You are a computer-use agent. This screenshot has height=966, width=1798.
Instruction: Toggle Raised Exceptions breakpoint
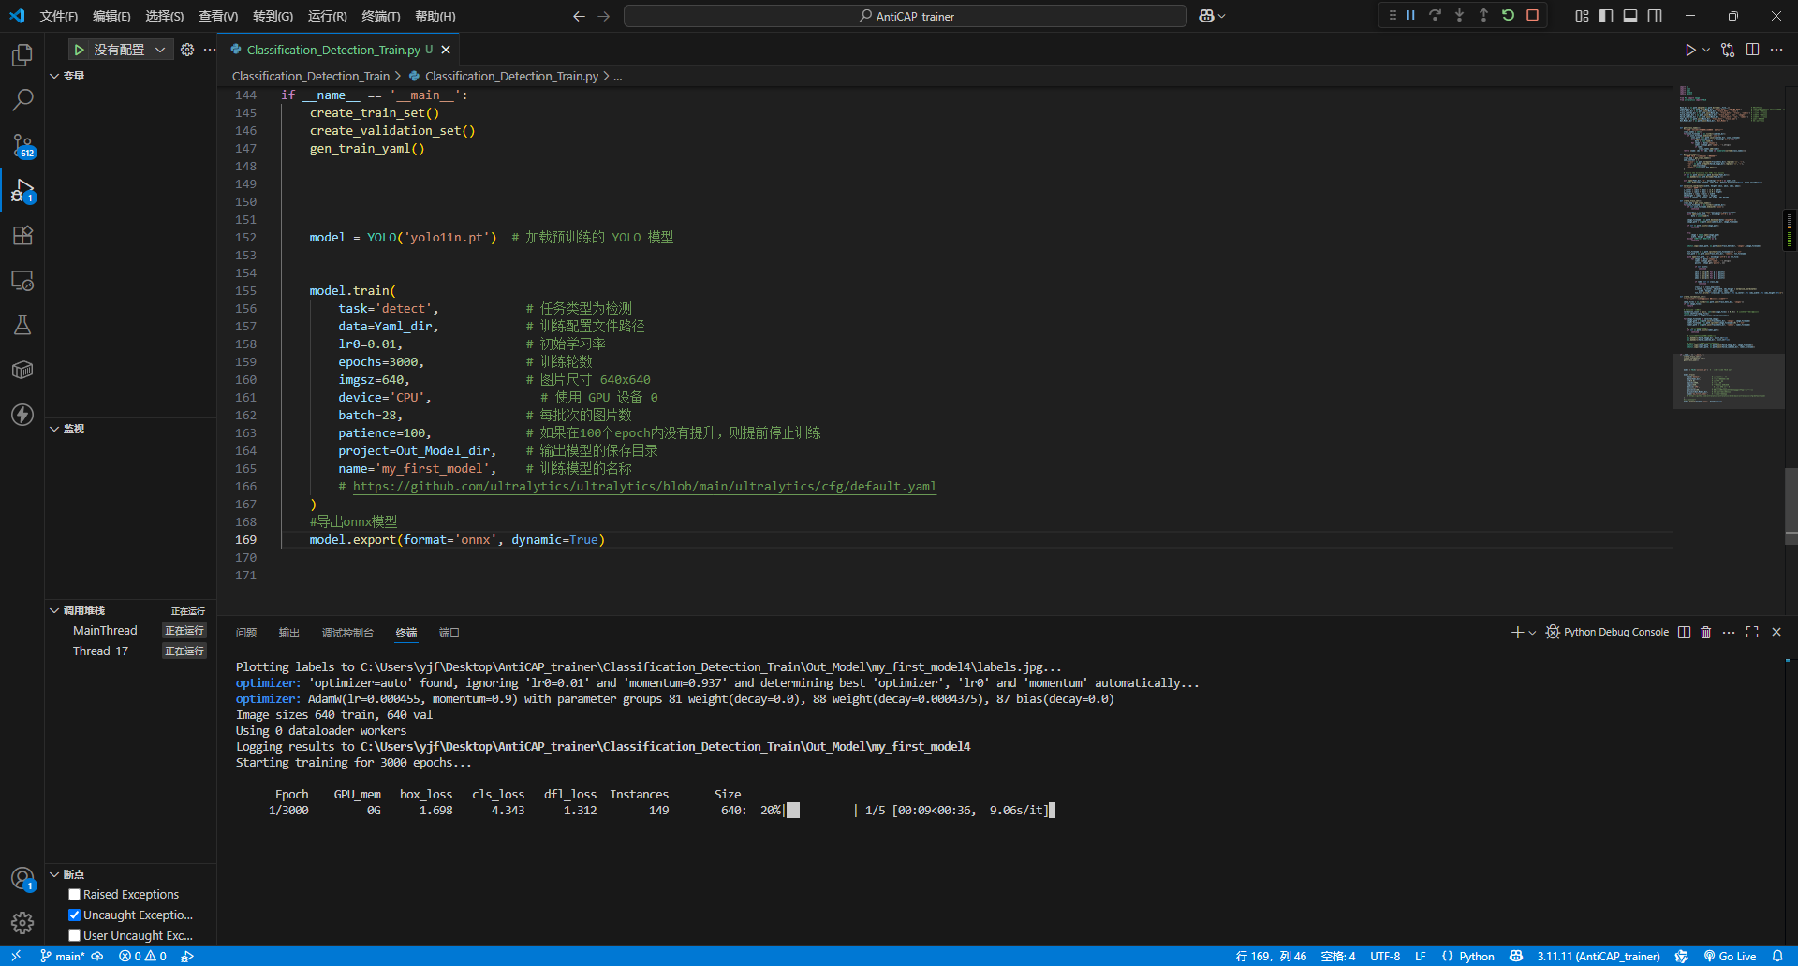tap(75, 894)
